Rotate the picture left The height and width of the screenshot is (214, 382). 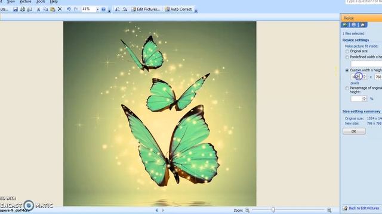pyautogui.click(x=118, y=10)
